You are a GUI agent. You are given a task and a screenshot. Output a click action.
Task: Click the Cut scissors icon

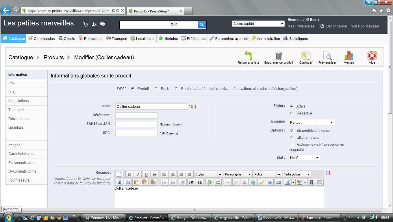[x=119, y=182]
